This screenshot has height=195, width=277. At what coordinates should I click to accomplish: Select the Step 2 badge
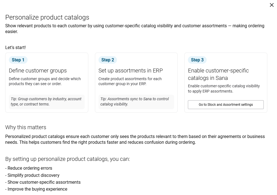108,60
